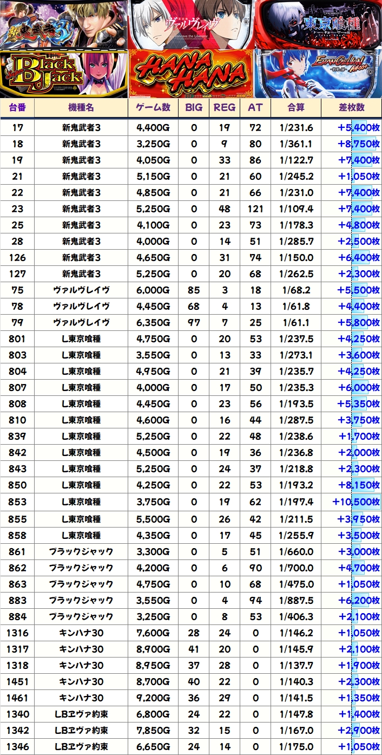Select the ゲーム数 column header
Image resolution: width=382 pixels, height=755 pixels.
(153, 108)
